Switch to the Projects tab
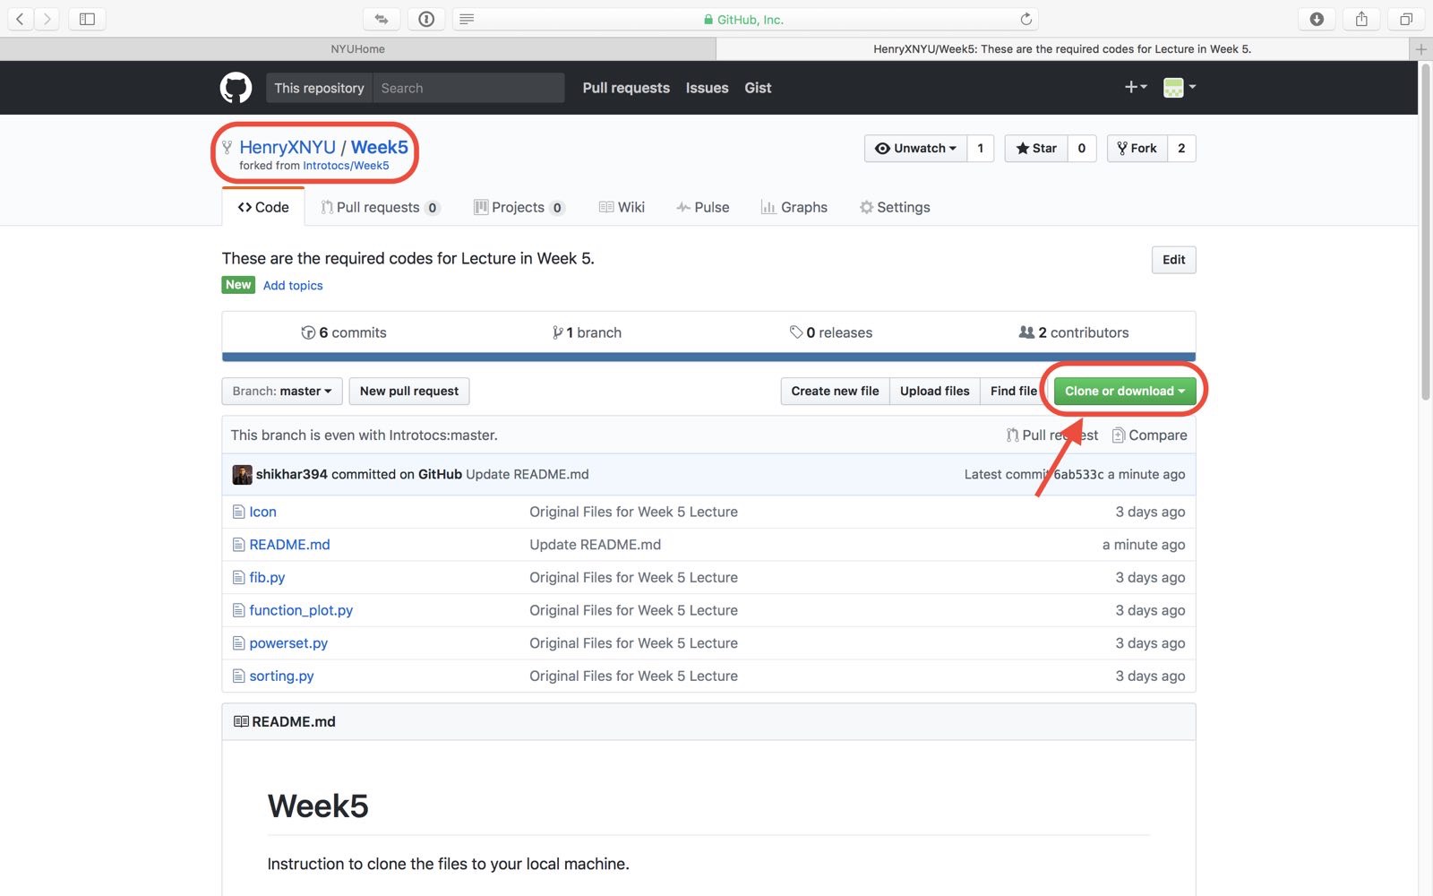The image size is (1433, 896). (519, 207)
